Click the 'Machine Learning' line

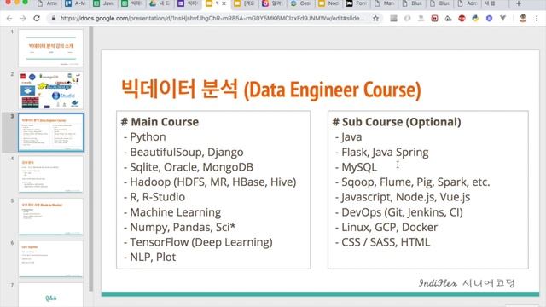[x=172, y=212]
